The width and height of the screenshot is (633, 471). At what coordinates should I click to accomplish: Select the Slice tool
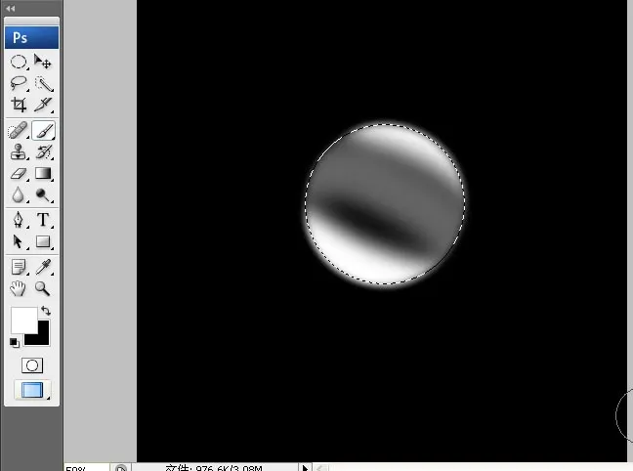click(x=43, y=105)
